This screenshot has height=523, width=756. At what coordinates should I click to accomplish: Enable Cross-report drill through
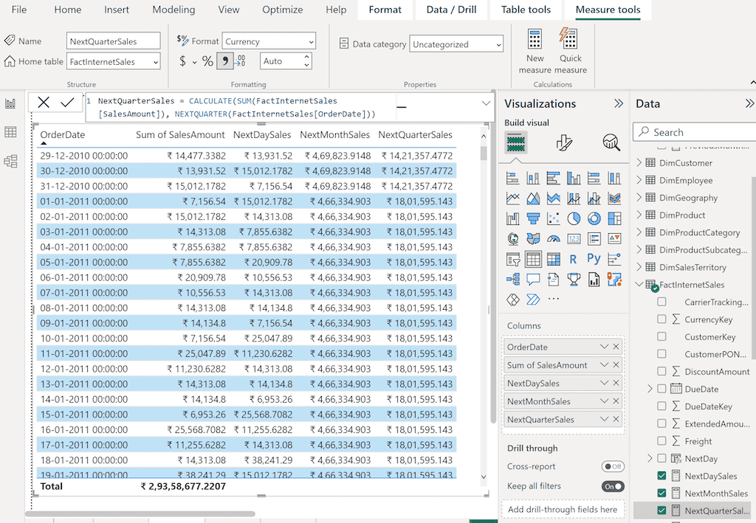coord(612,466)
